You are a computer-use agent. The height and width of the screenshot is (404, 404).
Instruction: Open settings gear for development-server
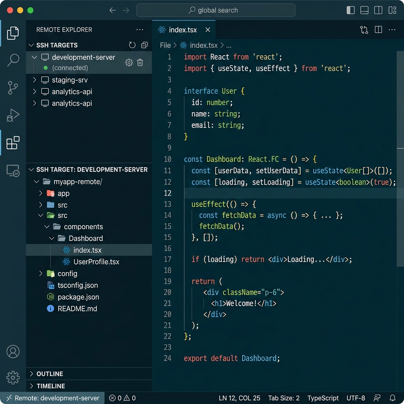tap(129, 62)
